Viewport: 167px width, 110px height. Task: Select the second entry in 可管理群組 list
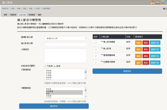(49, 73)
